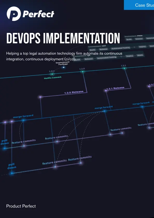Click Automated Testing in the QA pipeline
The width and height of the screenshot is (154, 218).
107,58
